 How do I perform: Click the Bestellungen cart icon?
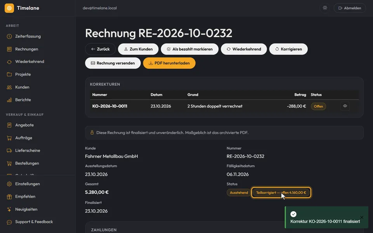[x=9, y=163]
